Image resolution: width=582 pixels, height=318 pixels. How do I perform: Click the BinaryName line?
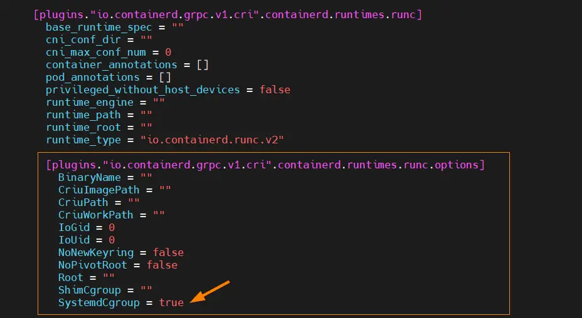pos(105,178)
